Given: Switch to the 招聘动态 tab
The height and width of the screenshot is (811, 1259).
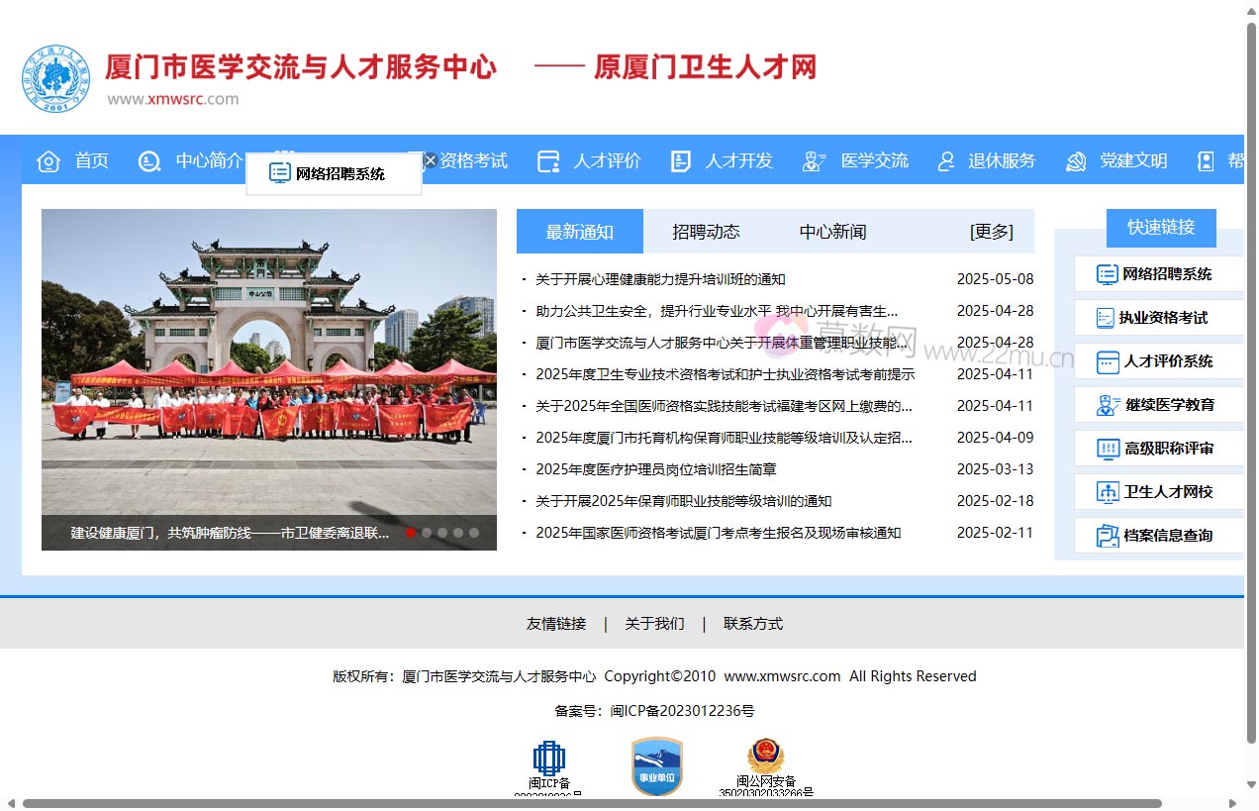Looking at the screenshot, I should pos(706,231).
